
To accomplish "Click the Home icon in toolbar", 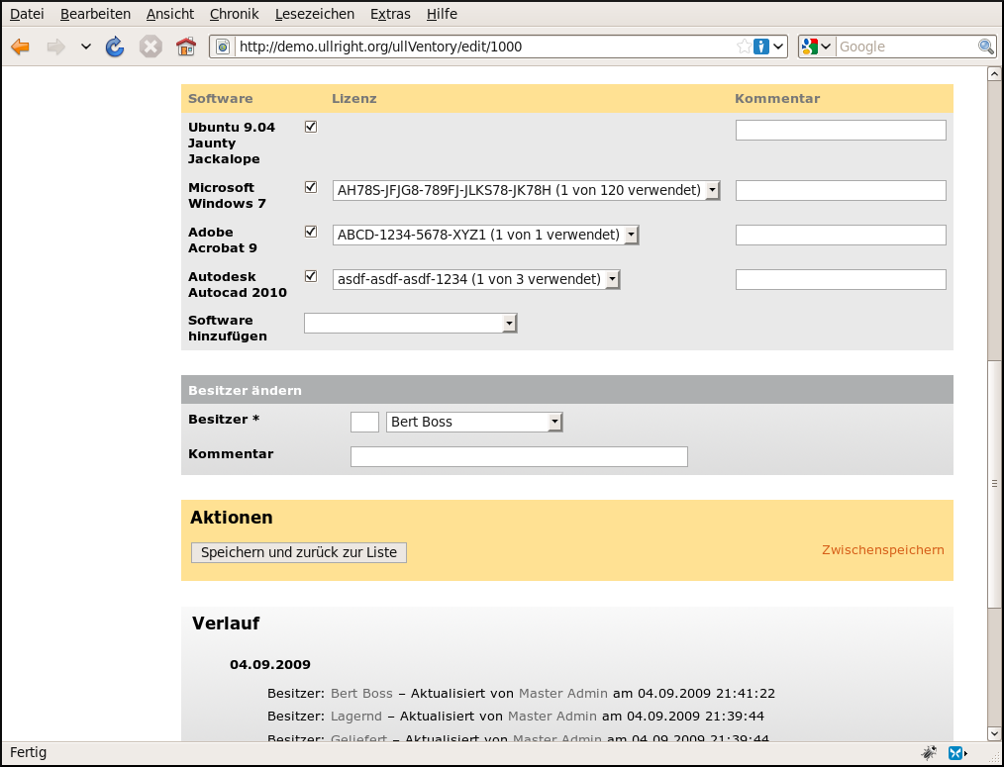I will [x=185, y=47].
